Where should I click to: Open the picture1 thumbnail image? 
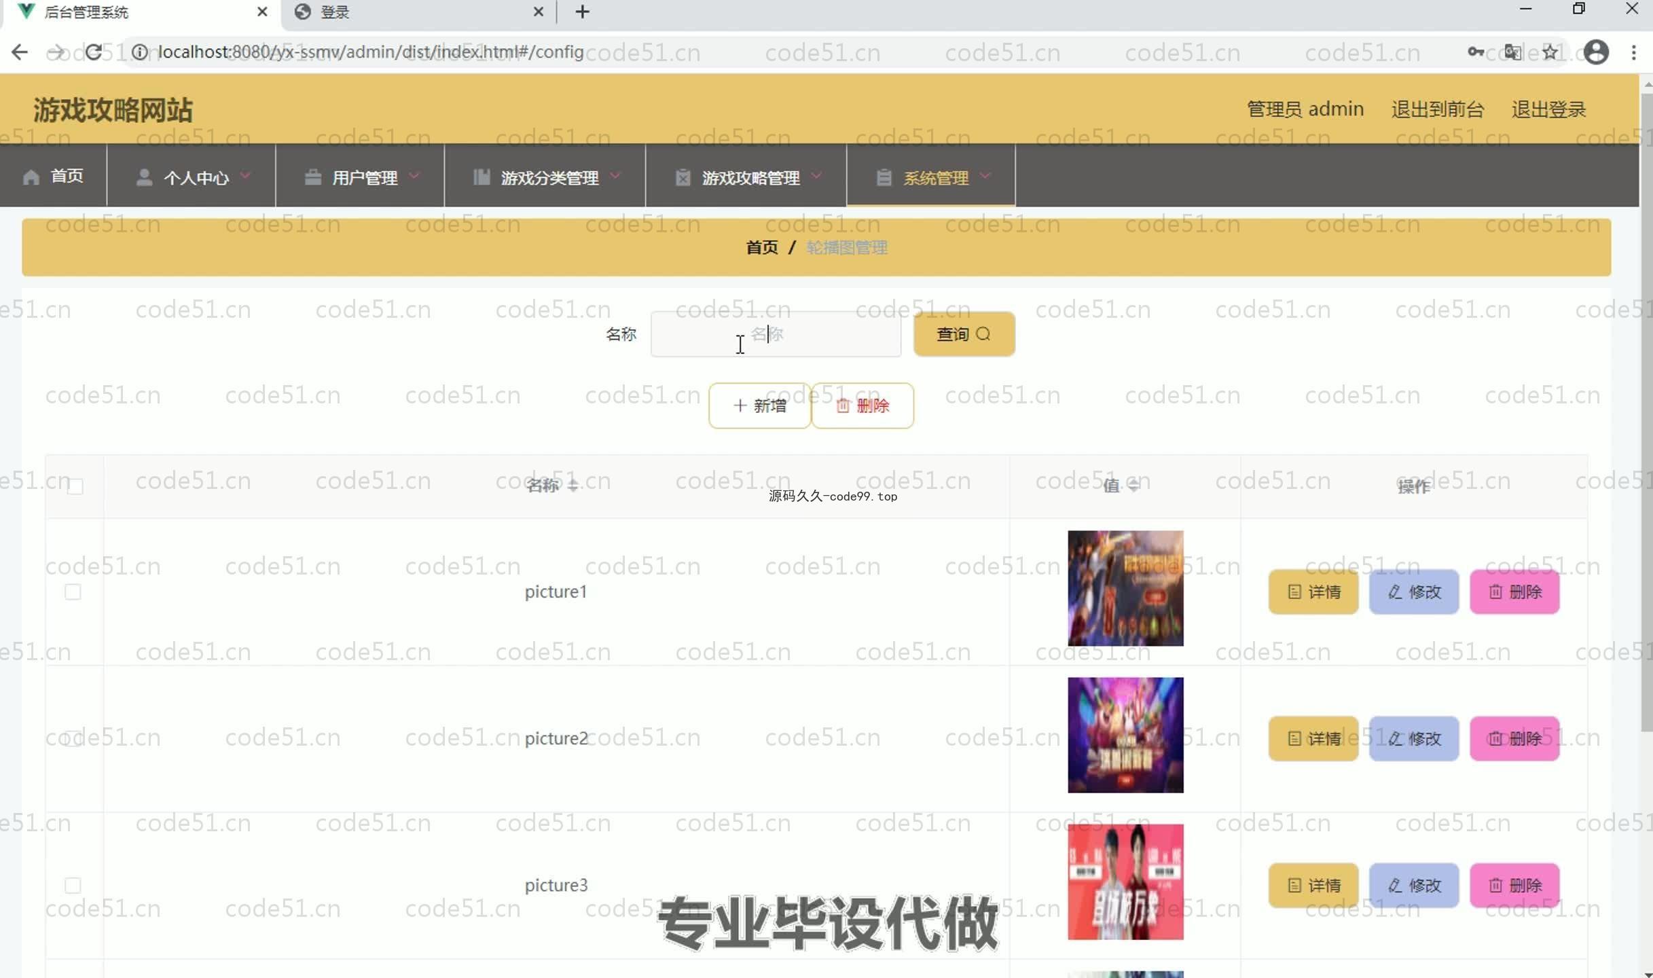pos(1125,588)
